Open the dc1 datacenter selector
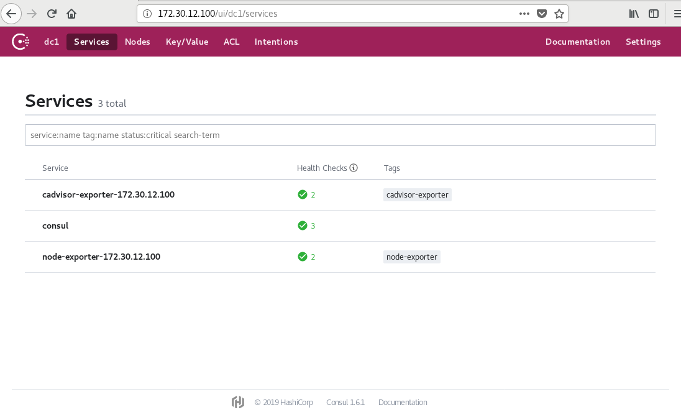Screen dimensions: 681x415 pos(52,42)
